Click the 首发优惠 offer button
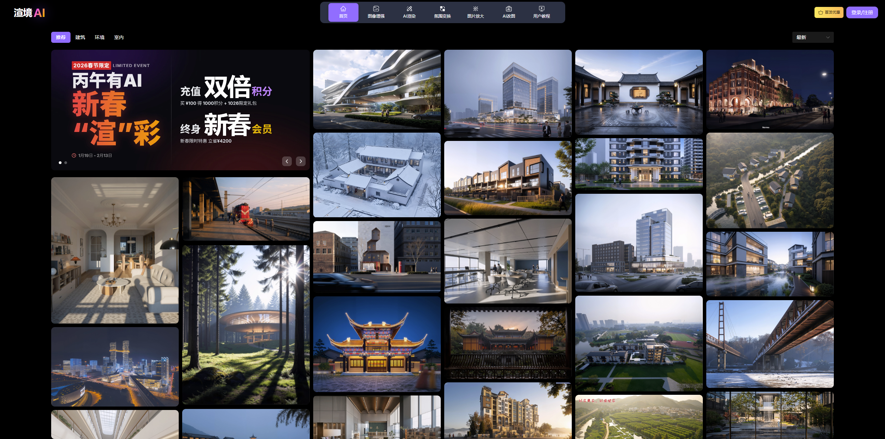Viewport: 885px width, 439px height. 829,12
